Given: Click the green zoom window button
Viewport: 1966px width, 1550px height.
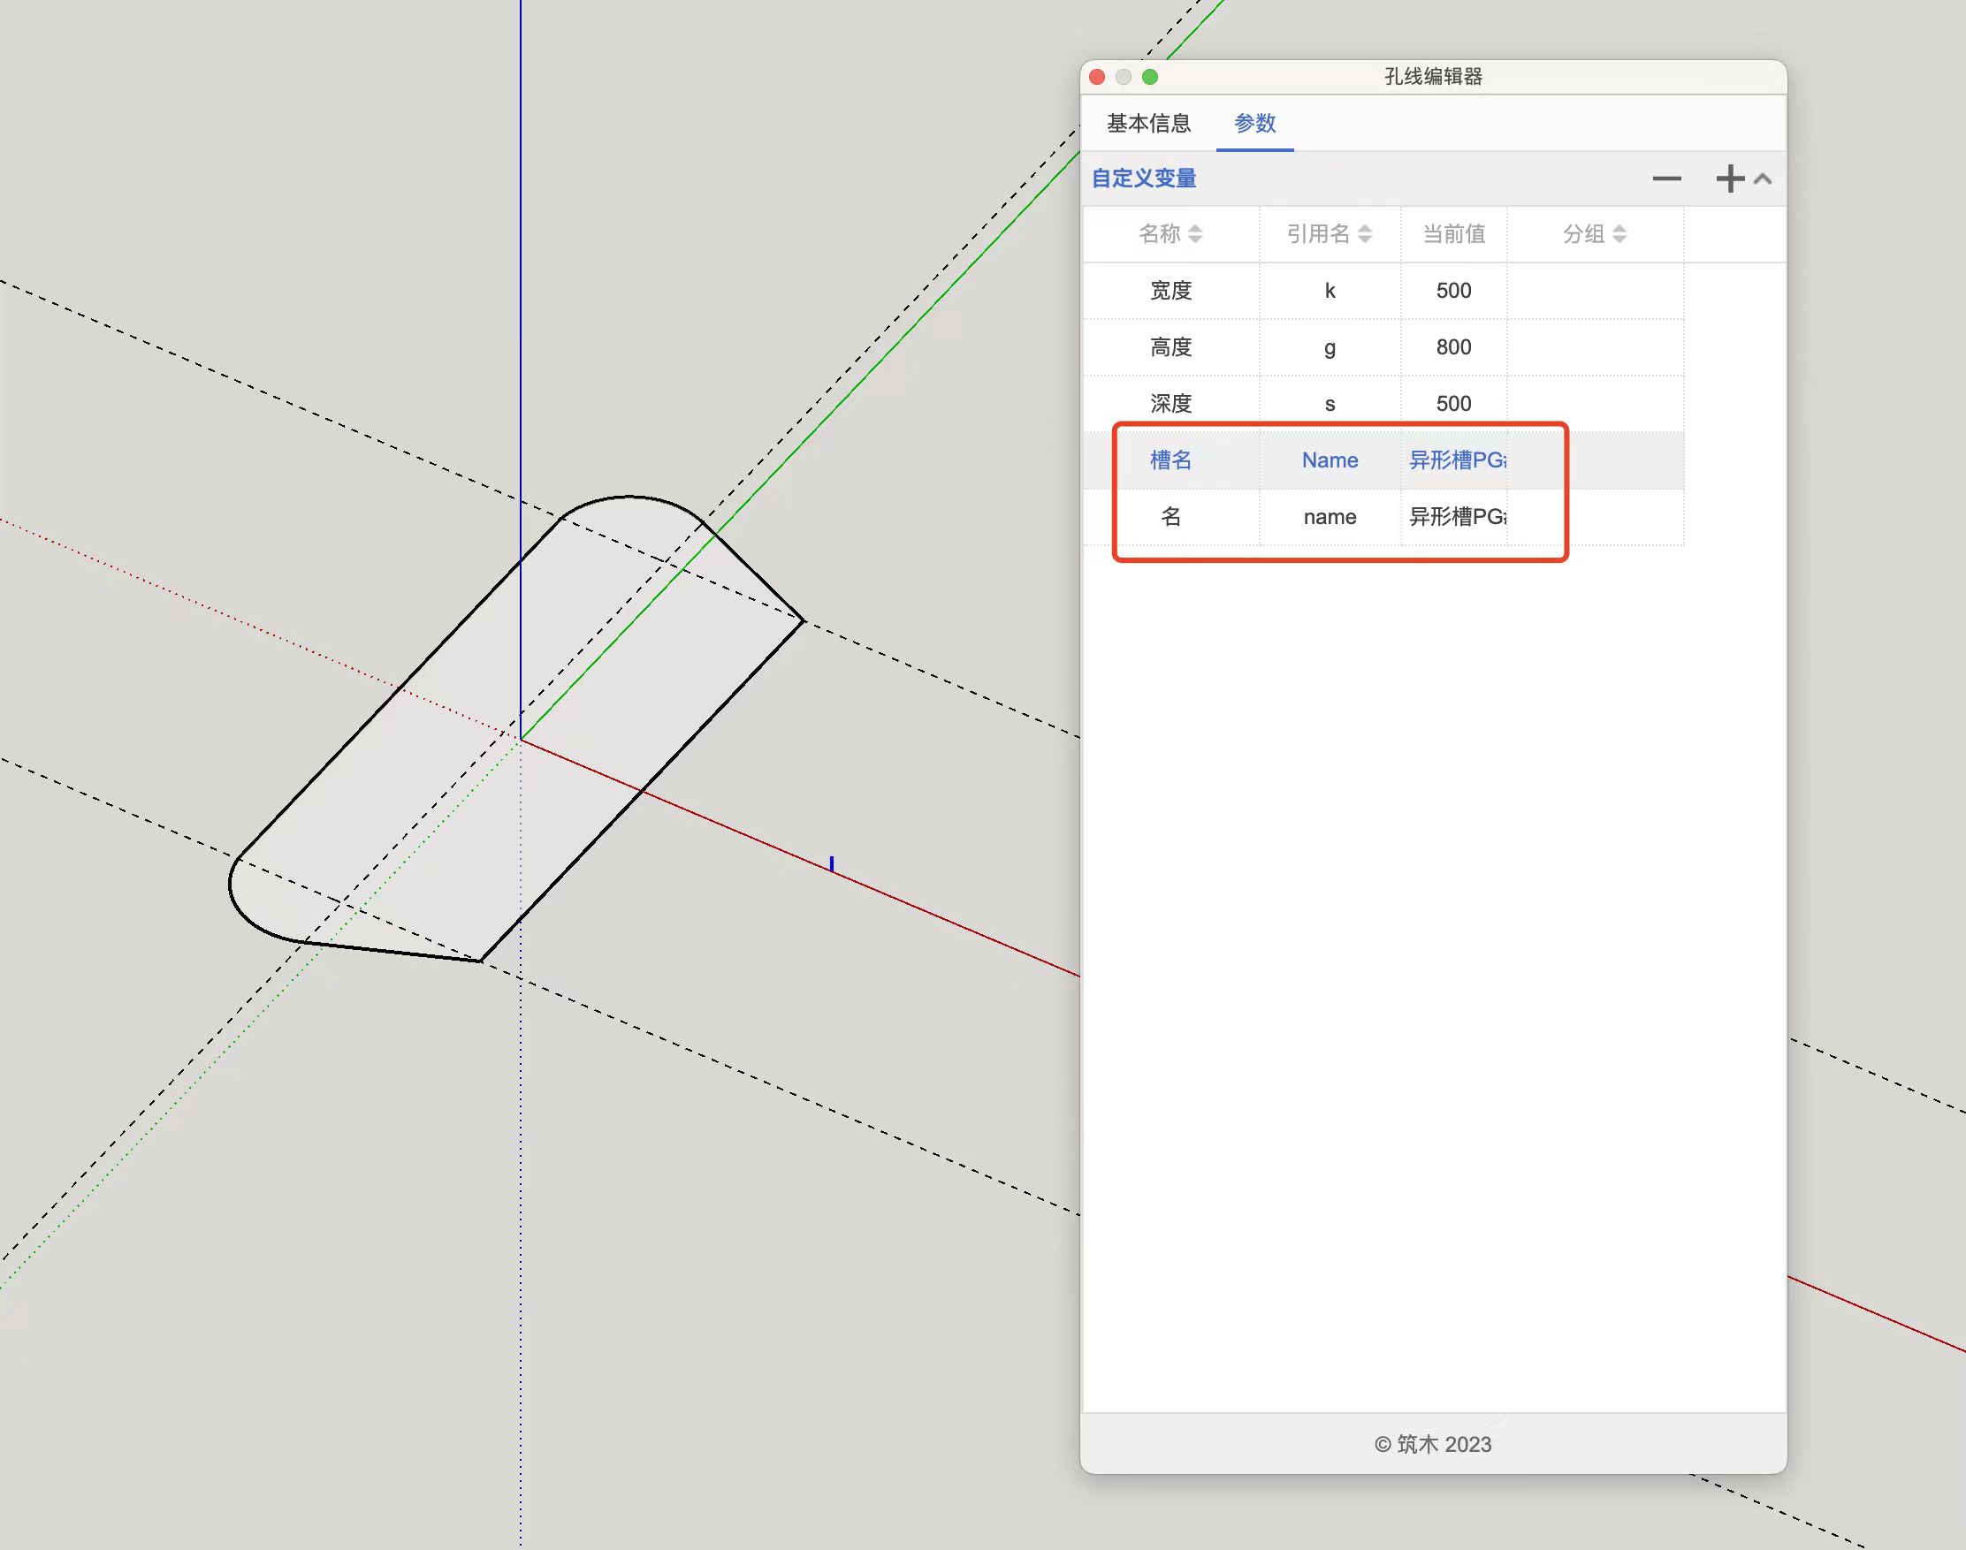Looking at the screenshot, I should tap(1150, 77).
